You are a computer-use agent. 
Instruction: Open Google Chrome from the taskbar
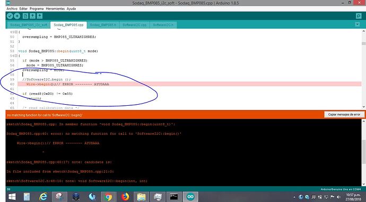(x=108, y=197)
